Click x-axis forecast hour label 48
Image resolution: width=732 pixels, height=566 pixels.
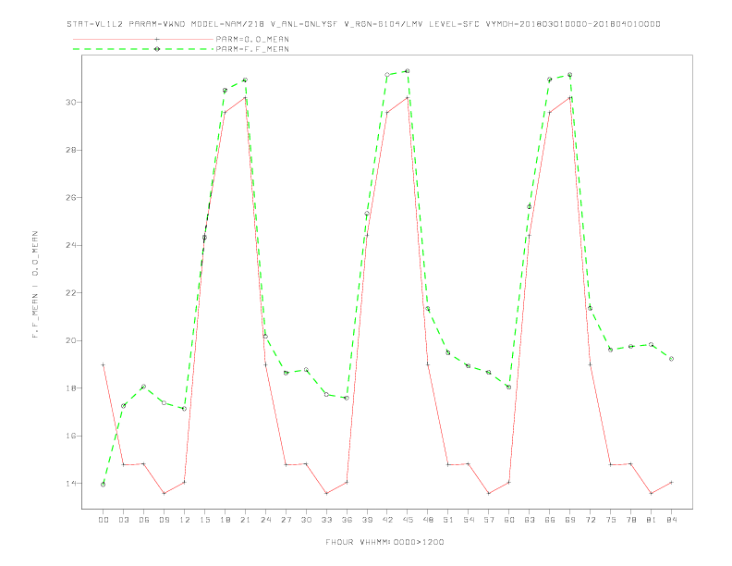428,520
